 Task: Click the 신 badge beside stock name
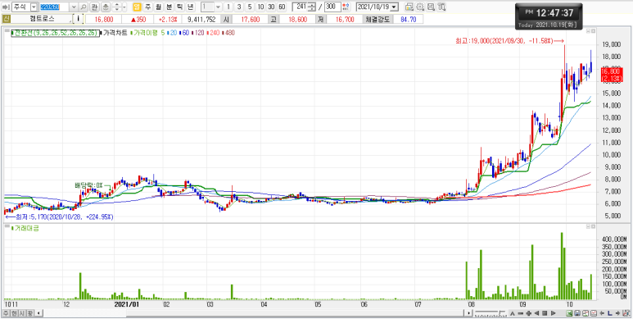(6, 19)
